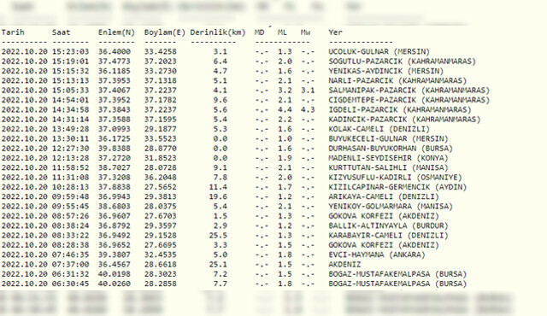The image size is (547, 316).
Task: Select depth value '25.5'
Action: (x=218, y=236)
